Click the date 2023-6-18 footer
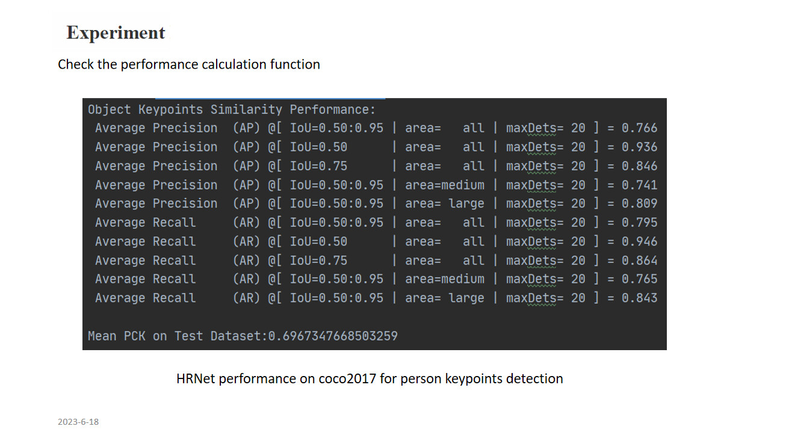Viewport: 786px width, 441px height. (78, 422)
